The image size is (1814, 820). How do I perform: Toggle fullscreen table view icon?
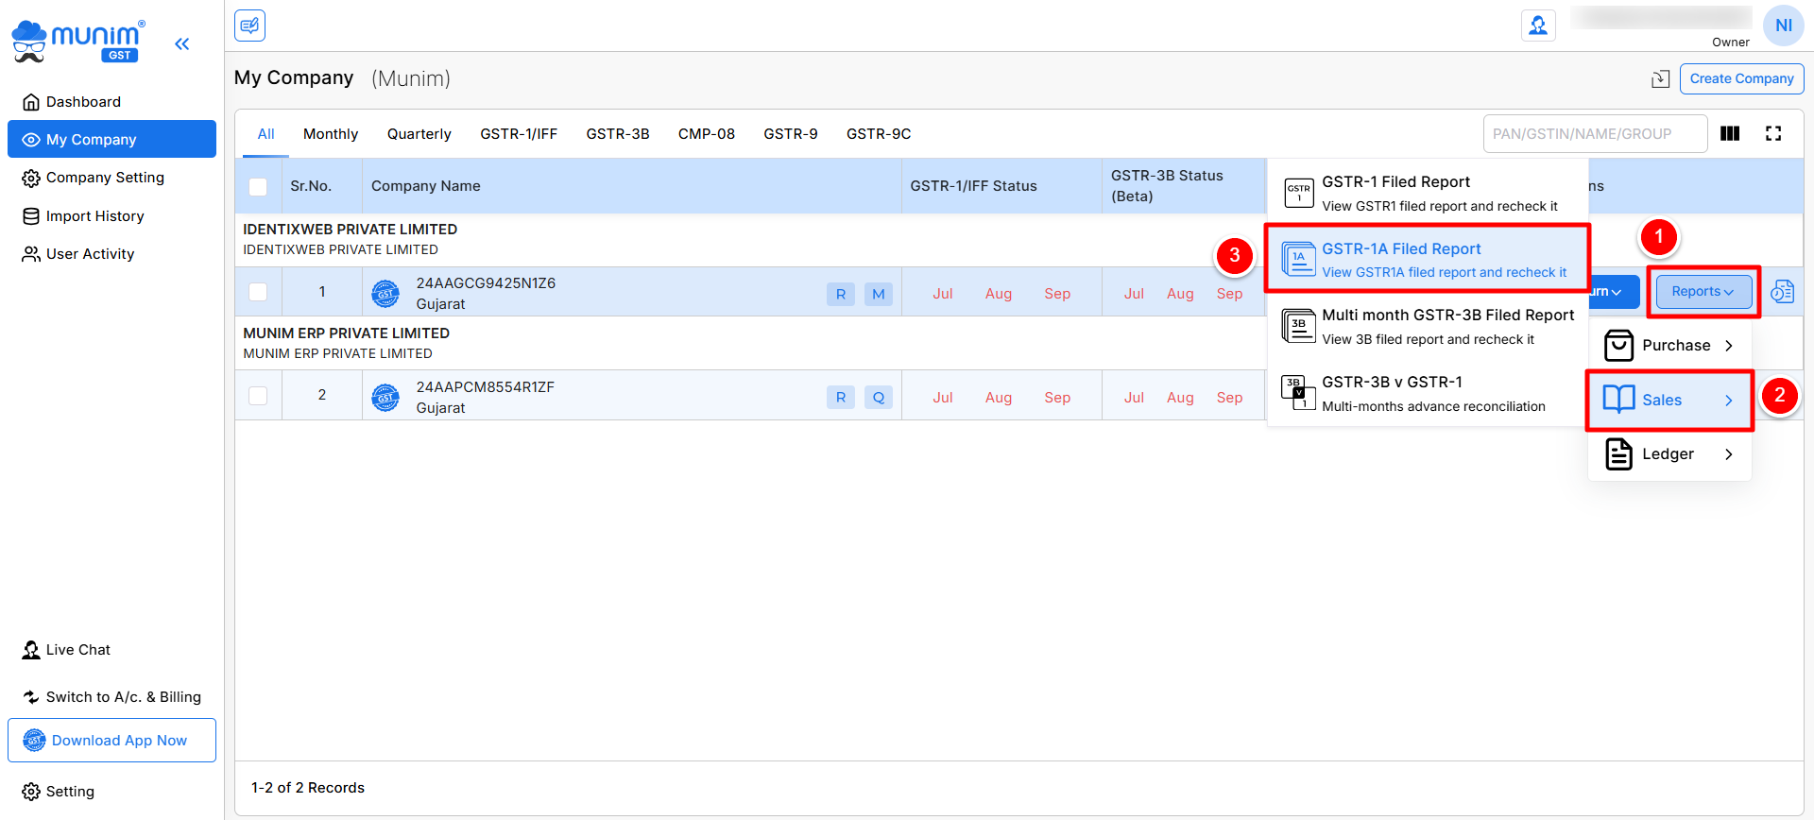pyautogui.click(x=1773, y=134)
